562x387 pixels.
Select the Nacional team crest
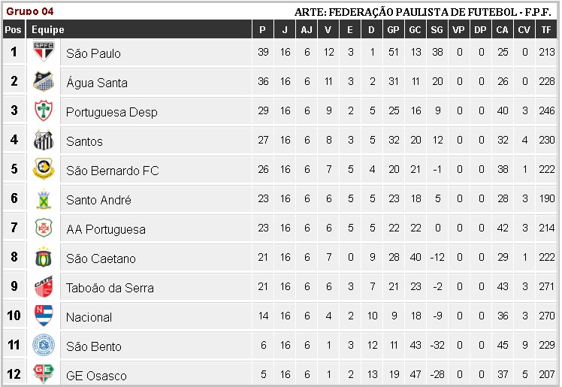click(x=43, y=316)
